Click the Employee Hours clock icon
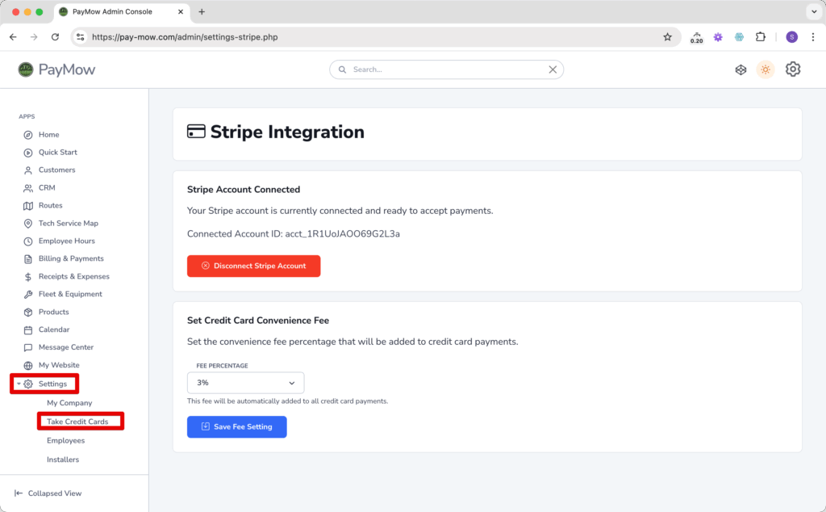Viewport: 826px width, 512px height. tap(28, 241)
